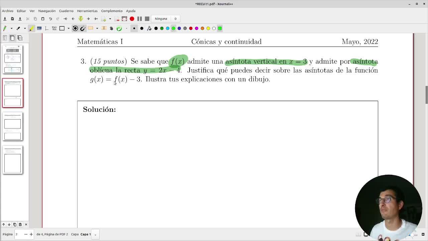
Task: Open page 1 thumbnail in sidebar
Action: tap(13, 59)
